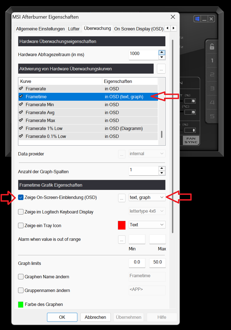Click the alarm Max value field
231x330 pixels.
157,239
